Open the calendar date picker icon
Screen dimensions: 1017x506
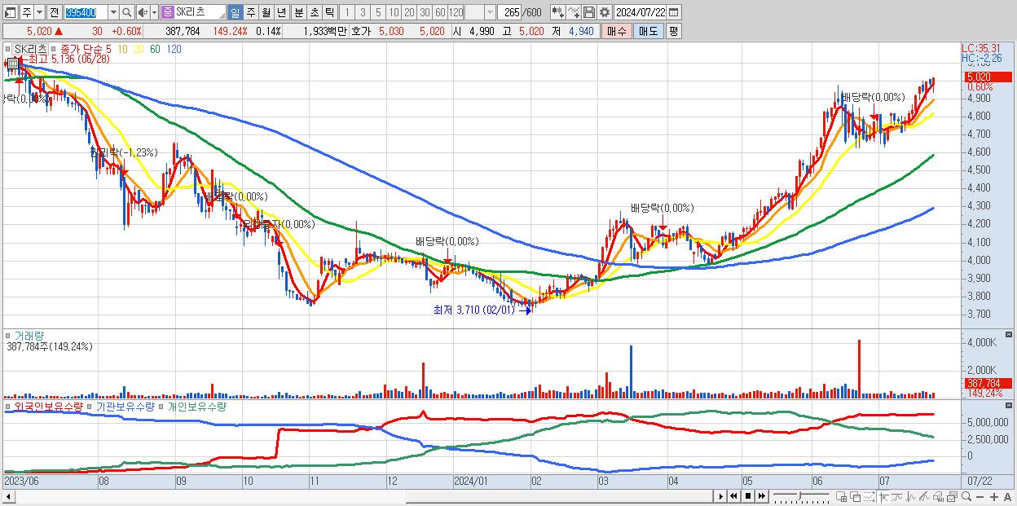673,12
